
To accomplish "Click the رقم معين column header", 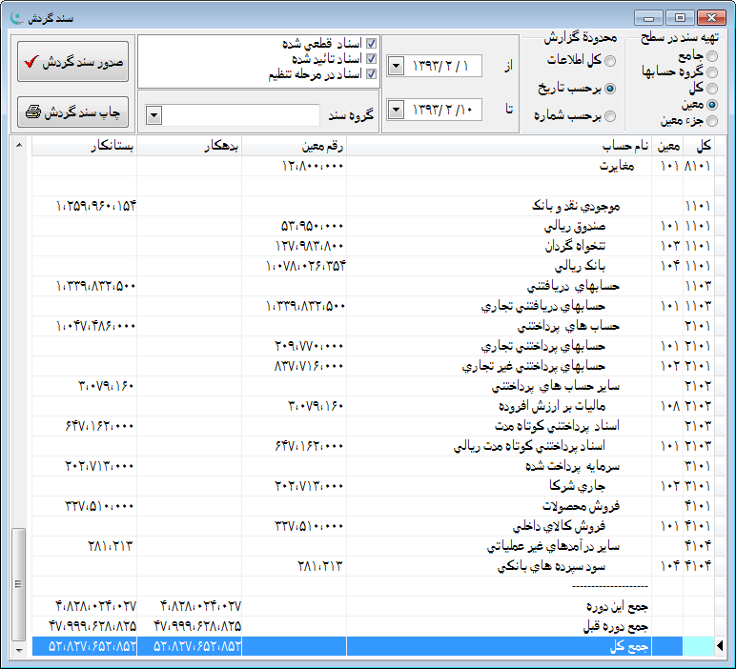I will click(294, 146).
